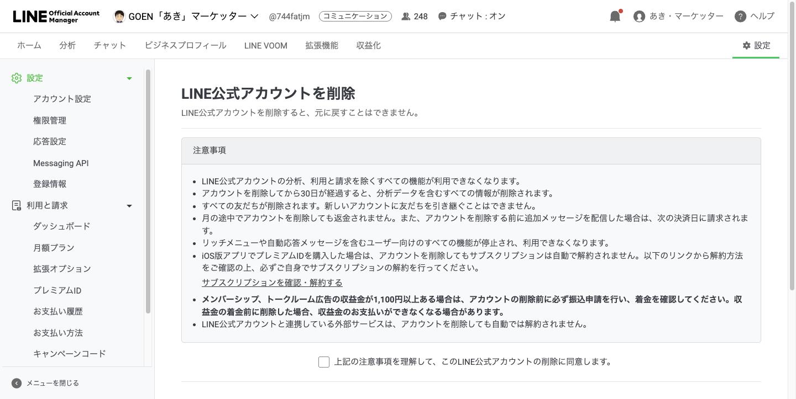Click the コミュニケーション plan badge

click(x=355, y=17)
